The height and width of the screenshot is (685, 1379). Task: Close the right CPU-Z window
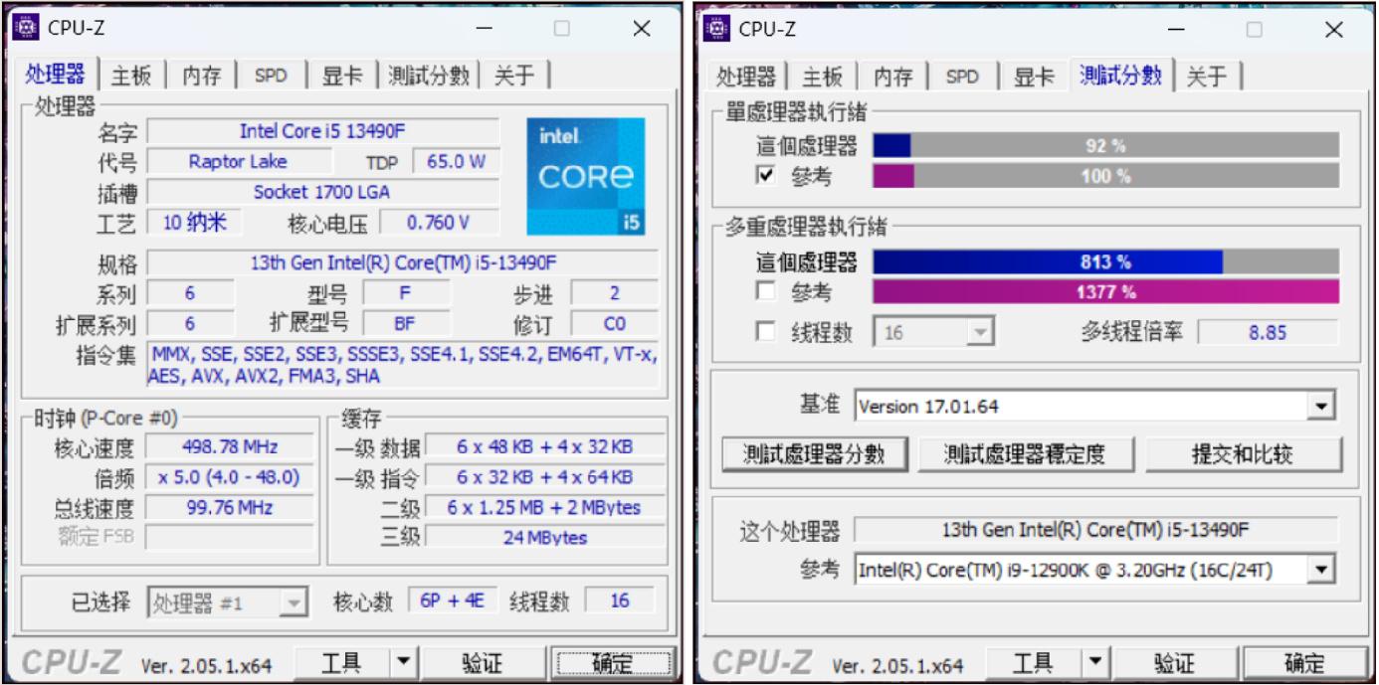click(x=1334, y=30)
